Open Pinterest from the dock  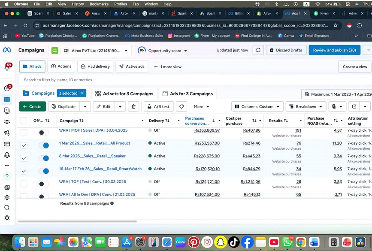click(194, 242)
